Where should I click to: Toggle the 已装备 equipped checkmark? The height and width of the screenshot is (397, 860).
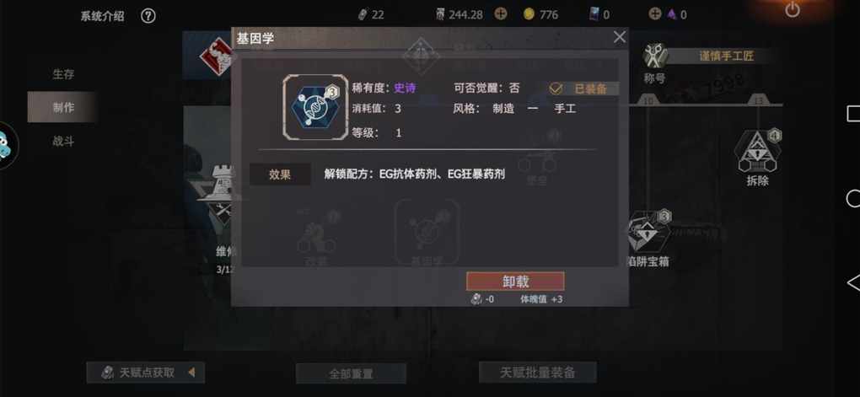coord(556,89)
